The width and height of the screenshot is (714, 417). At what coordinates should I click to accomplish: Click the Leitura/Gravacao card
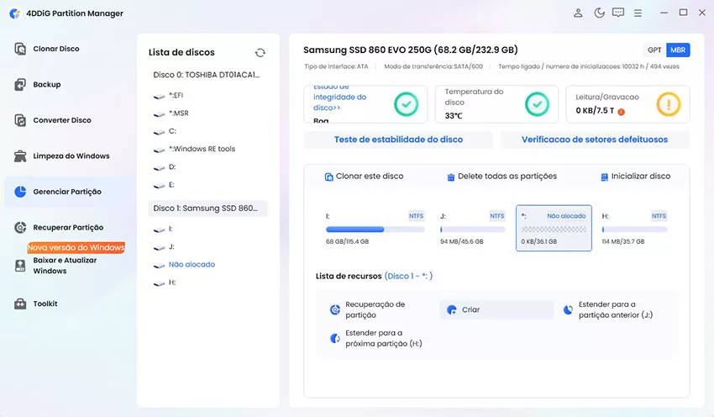coord(627,104)
